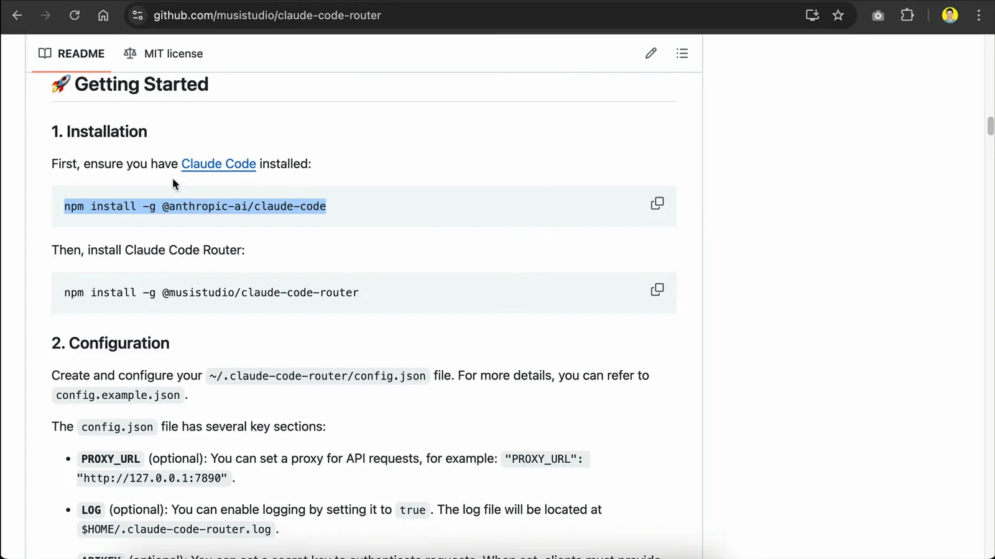Click the "Then, install Claude Code Router:" text

(148, 250)
